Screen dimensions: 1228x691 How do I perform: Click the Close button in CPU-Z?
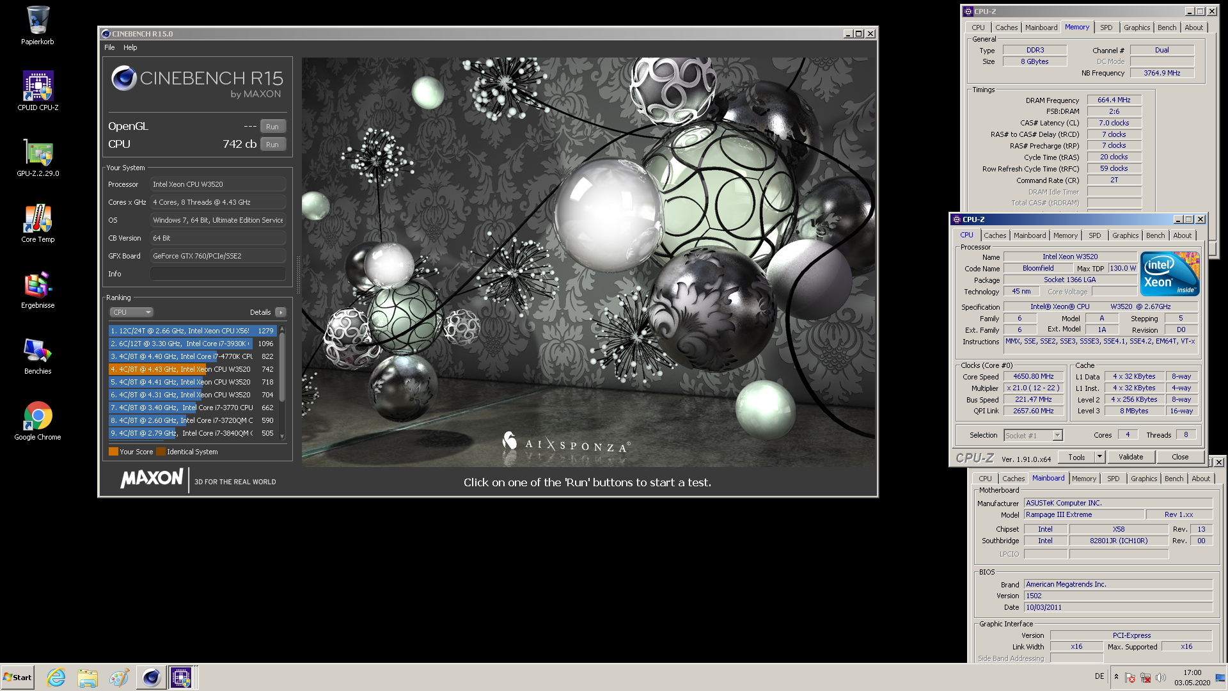tap(1180, 457)
